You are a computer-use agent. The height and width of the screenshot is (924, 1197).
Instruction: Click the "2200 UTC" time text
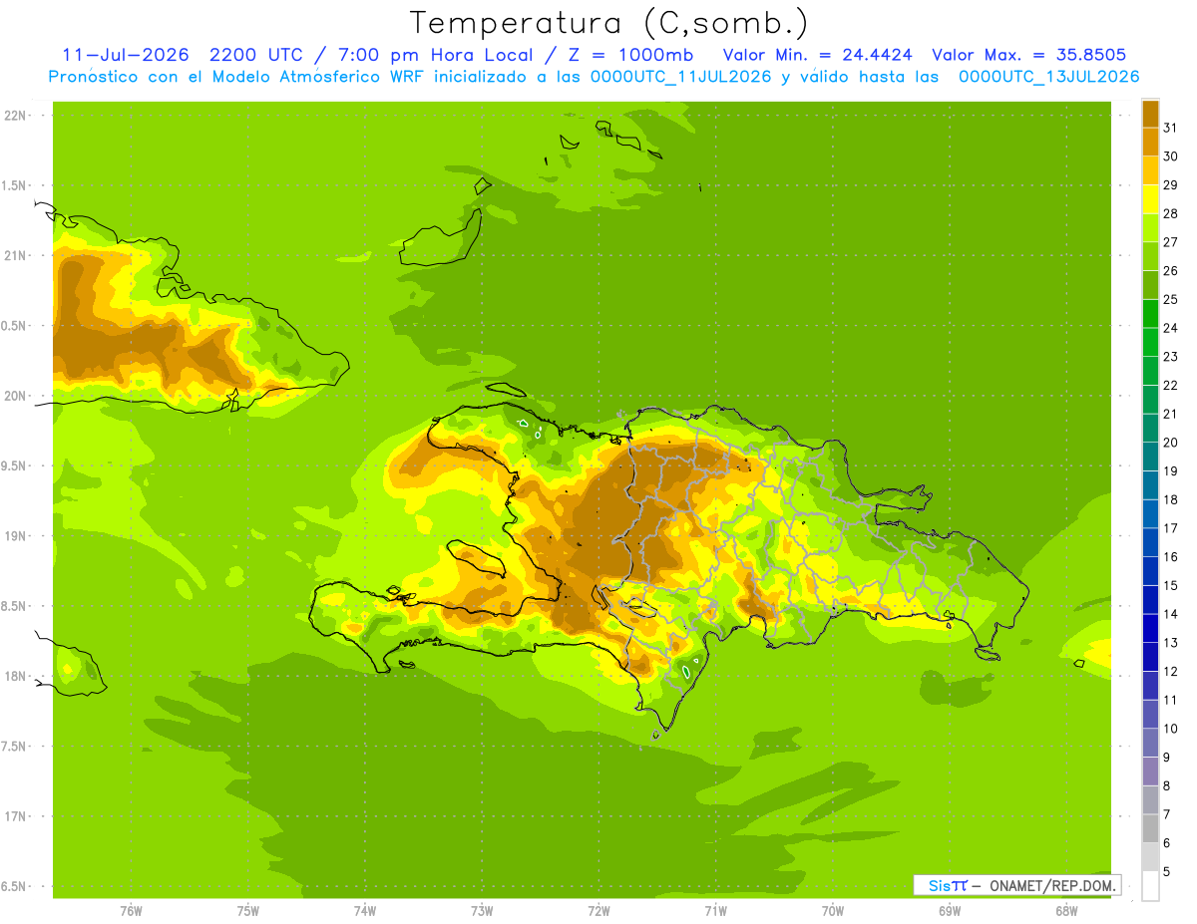pyautogui.click(x=258, y=55)
